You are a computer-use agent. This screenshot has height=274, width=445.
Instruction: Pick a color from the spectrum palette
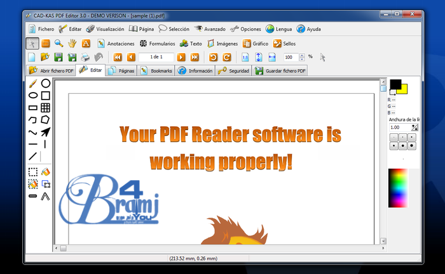pos(398,188)
